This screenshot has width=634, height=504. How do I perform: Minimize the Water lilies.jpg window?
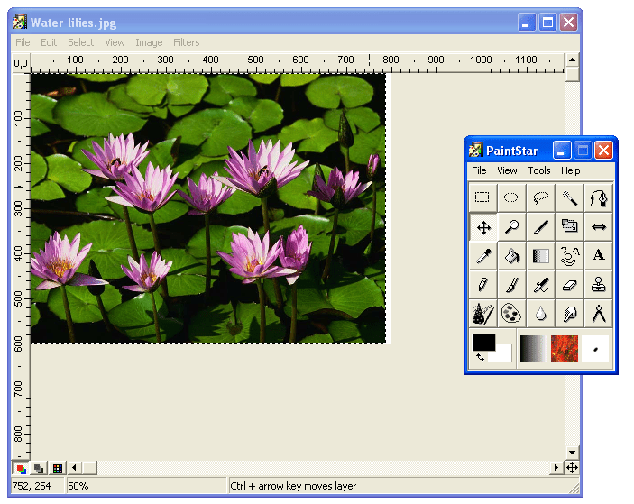click(x=527, y=23)
